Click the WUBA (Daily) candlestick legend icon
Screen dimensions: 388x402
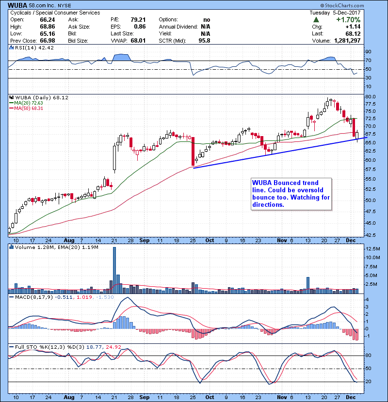(x=11, y=97)
